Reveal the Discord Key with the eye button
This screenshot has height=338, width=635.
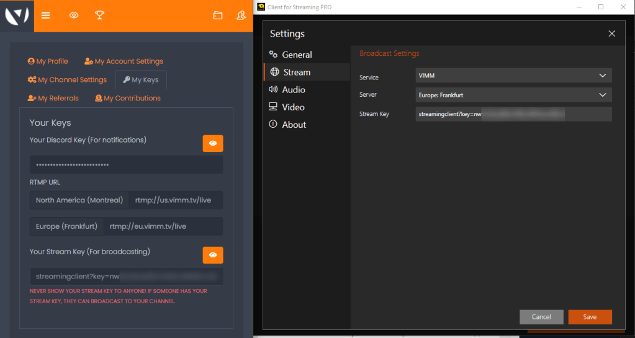212,143
